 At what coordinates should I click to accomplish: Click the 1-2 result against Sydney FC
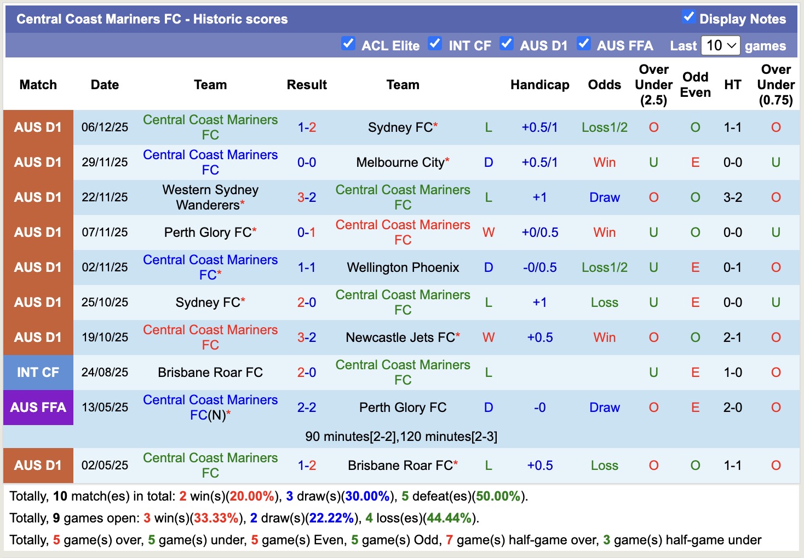click(307, 127)
